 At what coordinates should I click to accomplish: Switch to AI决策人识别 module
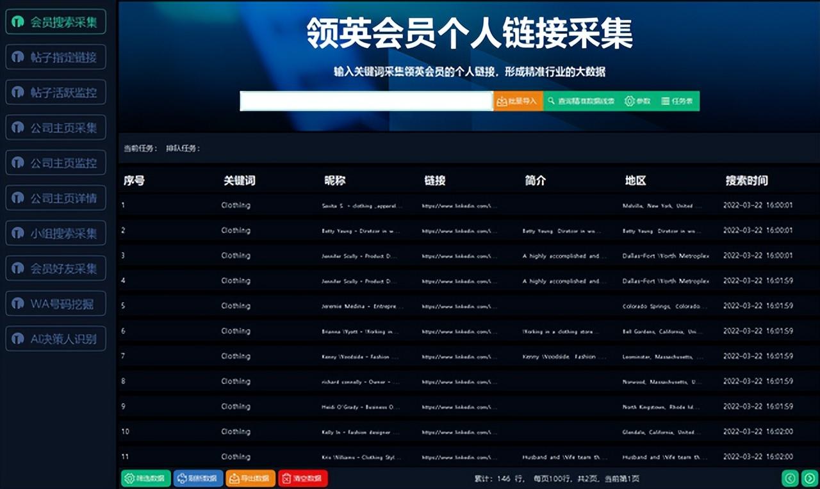tap(55, 339)
